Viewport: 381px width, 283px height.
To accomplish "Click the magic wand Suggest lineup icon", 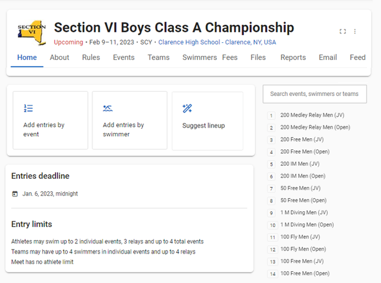I will pyautogui.click(x=187, y=108).
